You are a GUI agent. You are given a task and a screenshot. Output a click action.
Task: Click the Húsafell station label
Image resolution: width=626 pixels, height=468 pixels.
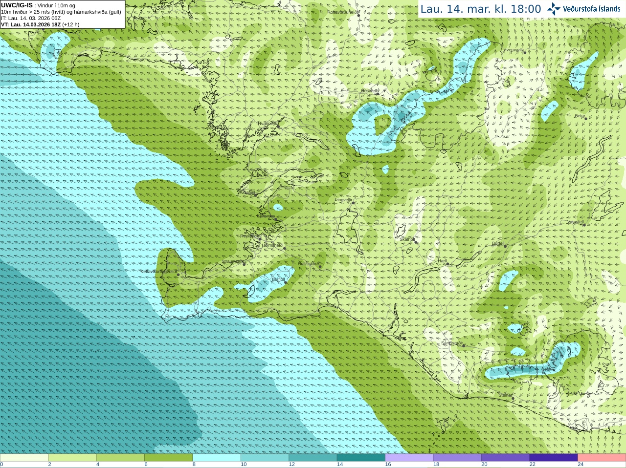pos(370,91)
